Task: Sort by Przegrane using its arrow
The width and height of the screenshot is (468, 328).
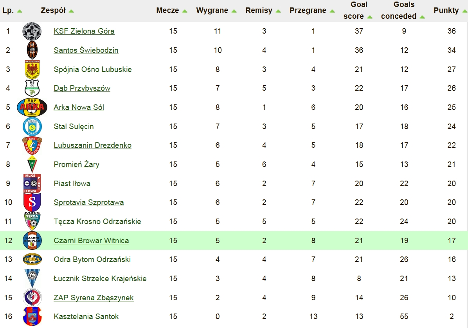Action: coord(332,11)
